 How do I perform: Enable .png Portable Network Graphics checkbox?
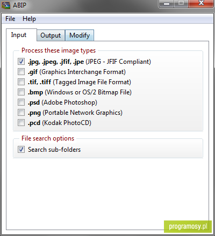pyautogui.click(x=21, y=113)
